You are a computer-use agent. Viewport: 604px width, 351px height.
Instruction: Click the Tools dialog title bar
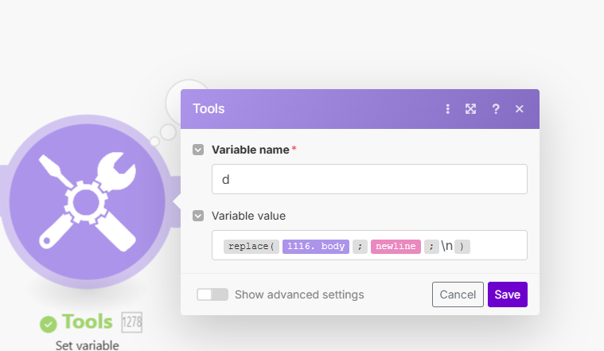coord(318,109)
